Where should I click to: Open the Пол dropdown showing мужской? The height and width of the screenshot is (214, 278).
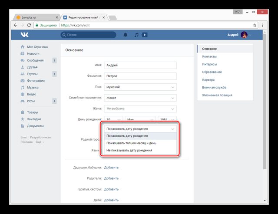pyautogui.click(x=140, y=87)
